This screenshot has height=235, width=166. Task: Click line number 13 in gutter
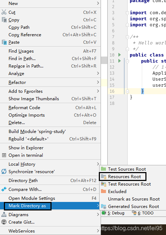coord(112,73)
